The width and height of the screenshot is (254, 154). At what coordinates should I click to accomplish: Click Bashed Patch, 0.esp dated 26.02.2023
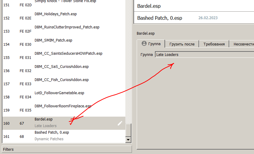click(x=160, y=18)
